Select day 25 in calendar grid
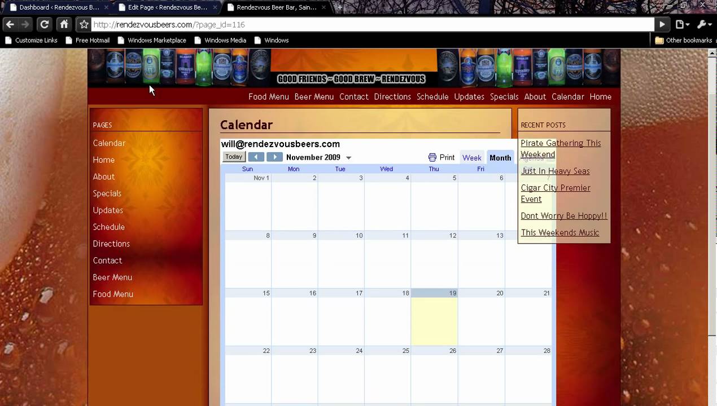 pyautogui.click(x=388, y=375)
